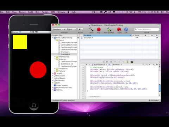Click the scripts menu icon in menu bar
The image size is (169, 127).
68,12
